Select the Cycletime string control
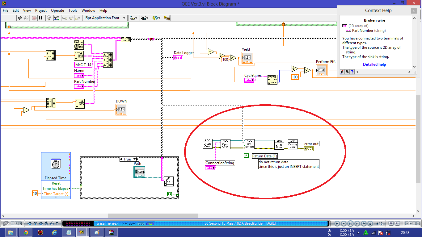422x237 pixels. coord(249,80)
